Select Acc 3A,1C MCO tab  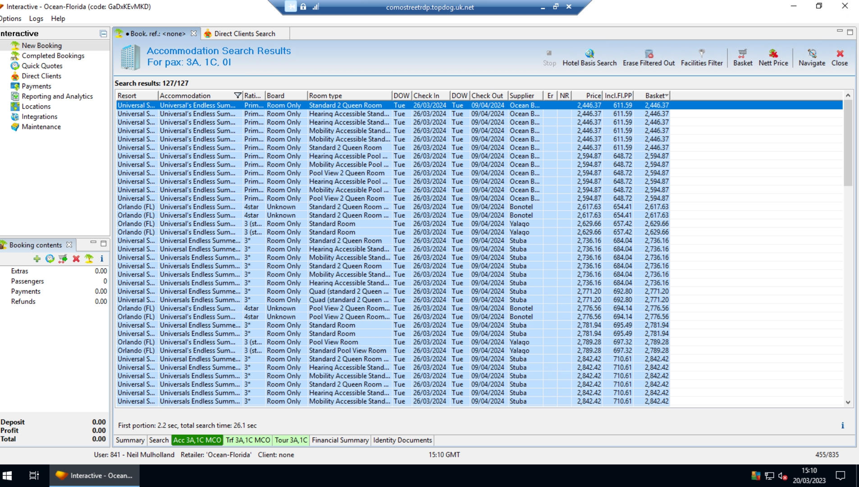point(197,440)
